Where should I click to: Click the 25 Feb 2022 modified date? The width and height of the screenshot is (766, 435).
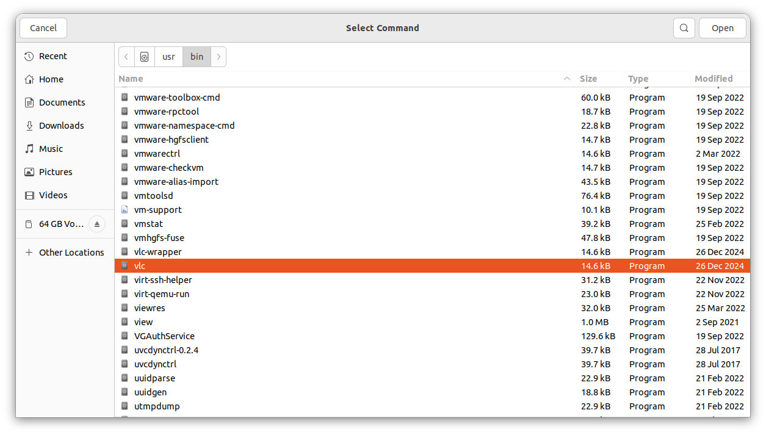pos(720,224)
